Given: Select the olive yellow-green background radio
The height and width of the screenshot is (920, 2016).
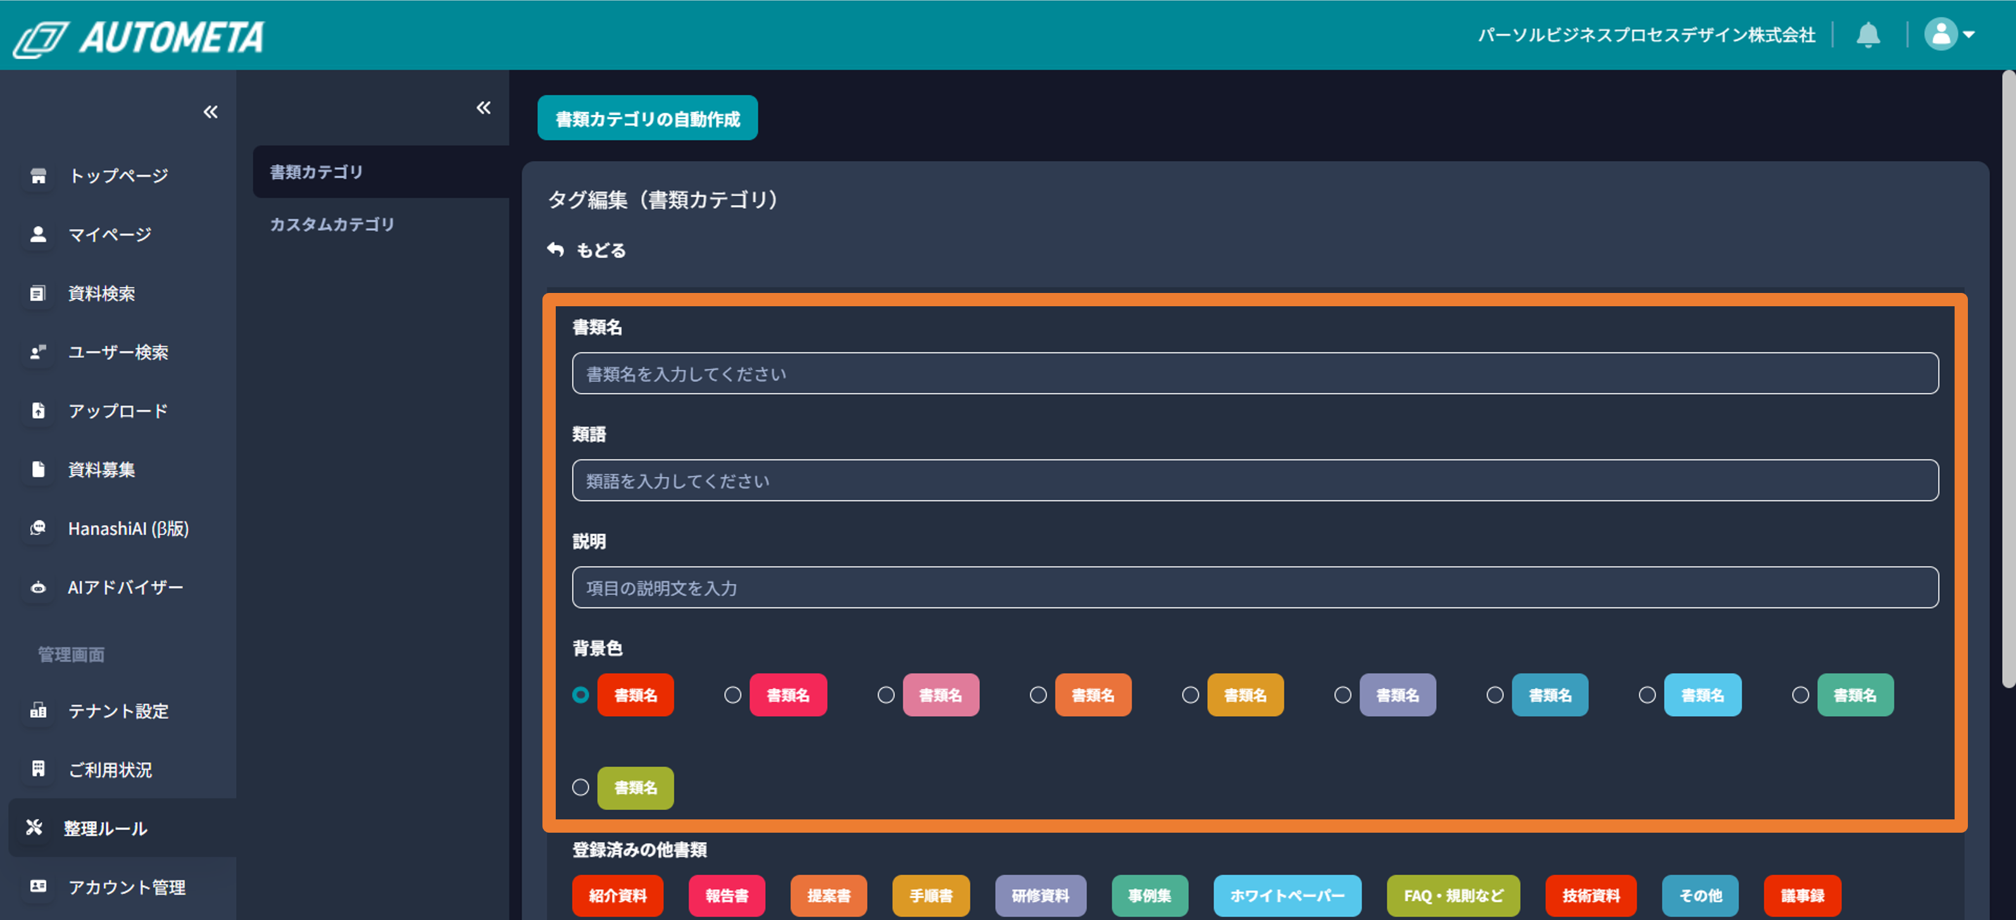Looking at the screenshot, I should point(580,787).
